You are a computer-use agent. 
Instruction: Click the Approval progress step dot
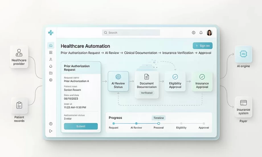[204, 124]
